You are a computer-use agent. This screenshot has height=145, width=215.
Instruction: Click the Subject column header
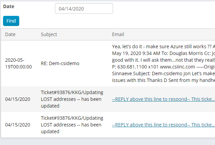click(49, 34)
